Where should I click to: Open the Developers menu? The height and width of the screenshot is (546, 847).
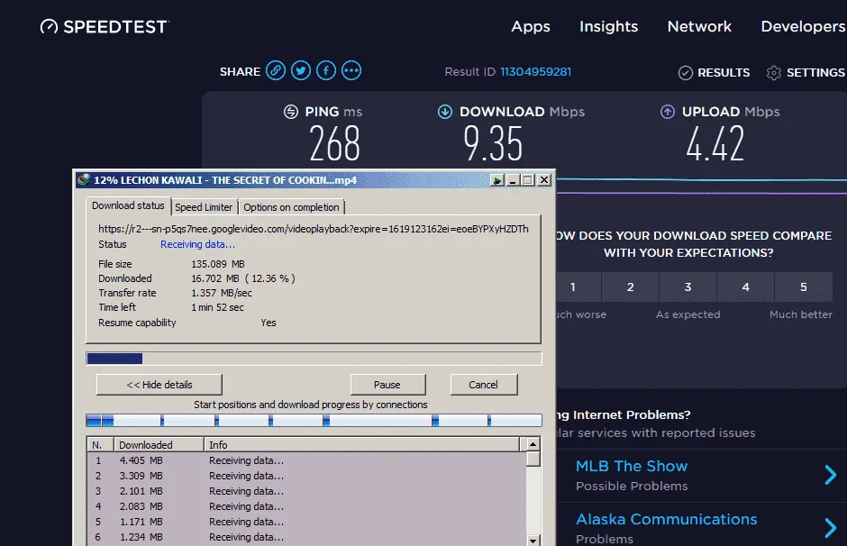pos(803,26)
